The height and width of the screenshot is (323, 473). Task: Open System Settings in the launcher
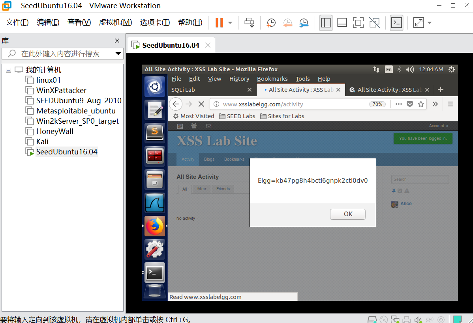coord(155,249)
